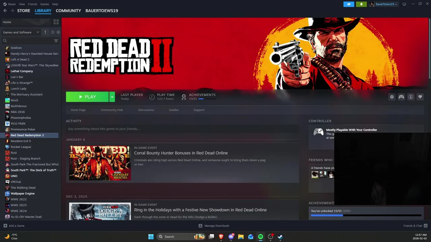Click the Add a Game plus icon
Screen dimensions: 431x242
point(5,226)
